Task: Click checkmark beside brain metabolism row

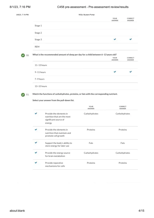Action: [x=36, y=152]
